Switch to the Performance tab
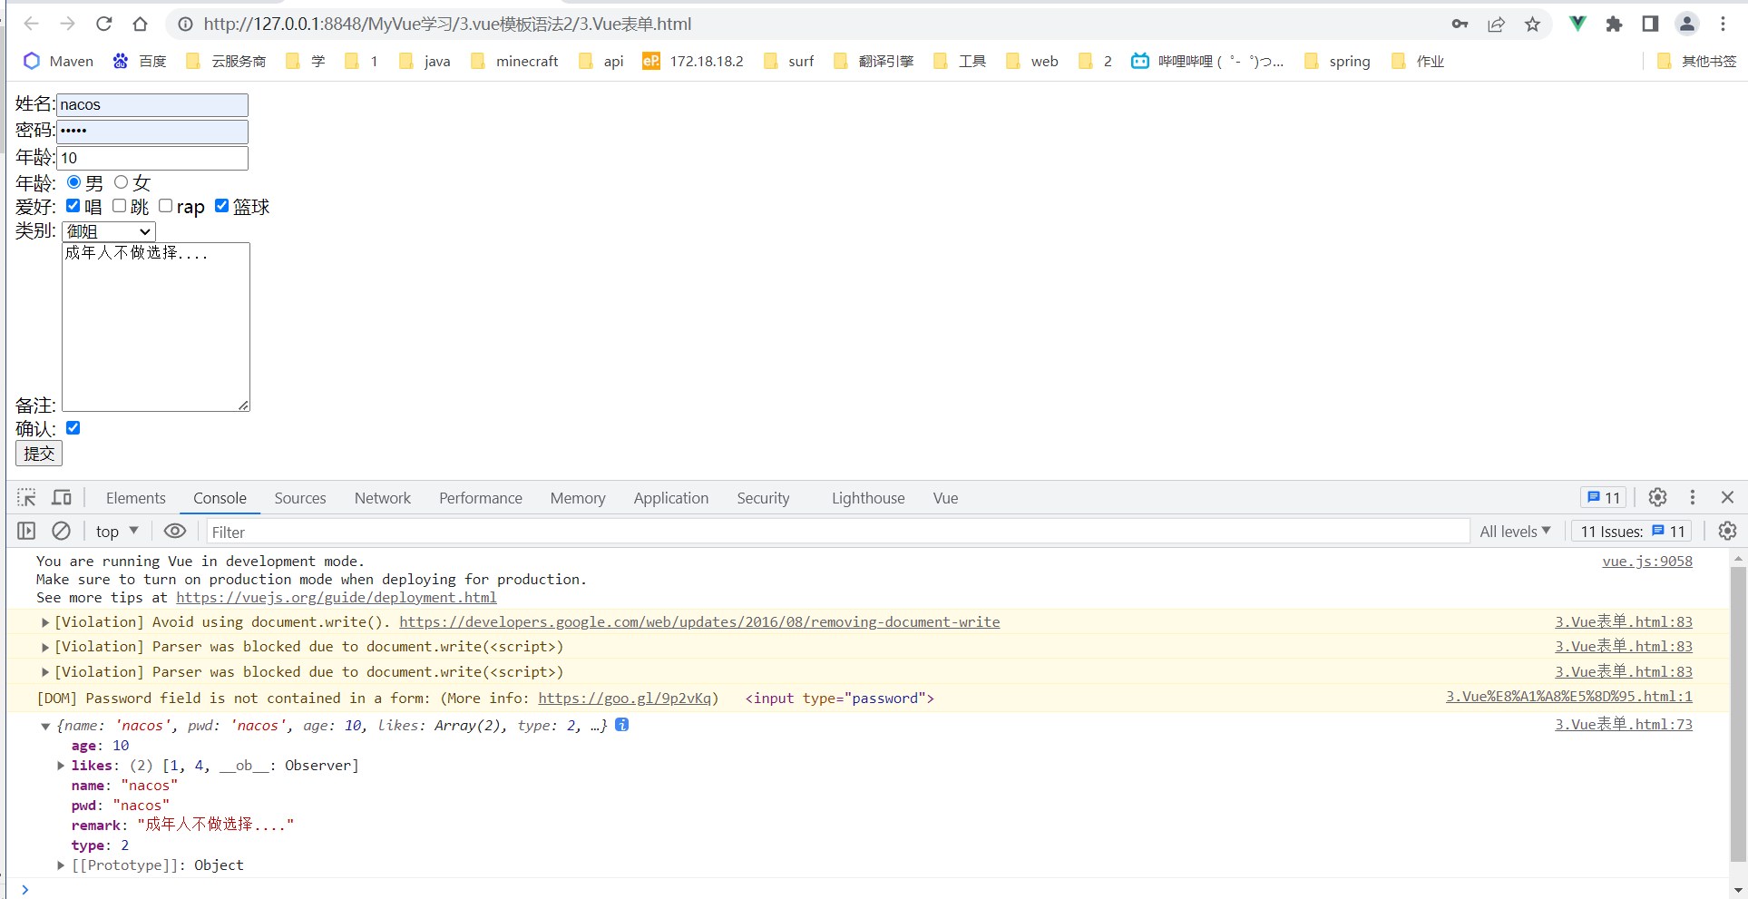The width and height of the screenshot is (1748, 899). pyautogui.click(x=481, y=498)
